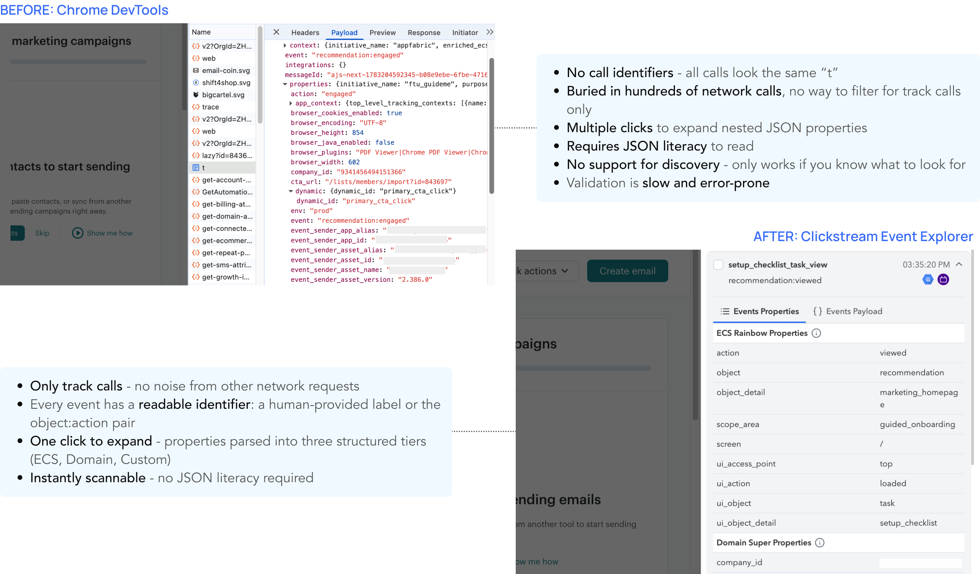This screenshot has height=574, width=980.
Task: Select the email-coin.svg image icon row
Action: click(x=196, y=70)
